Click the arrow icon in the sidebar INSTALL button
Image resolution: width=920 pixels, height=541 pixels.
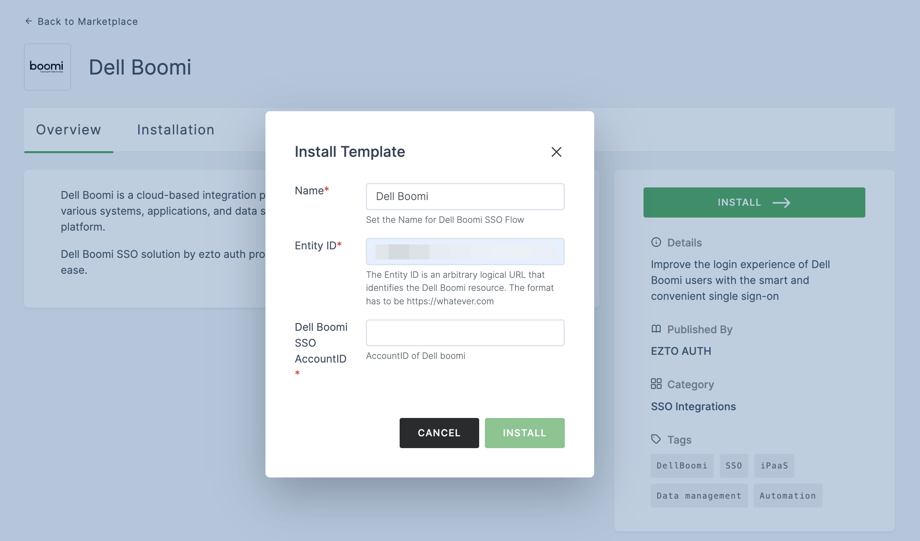tap(781, 202)
